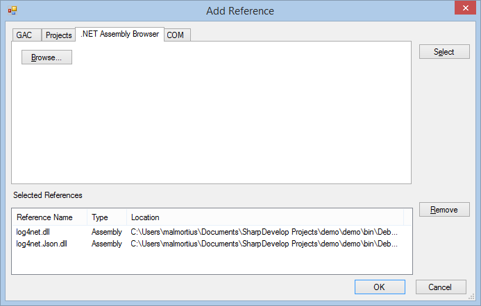Viewport: 481px width, 306px height.
Task: Cancel the Add Reference dialog
Action: click(x=440, y=287)
